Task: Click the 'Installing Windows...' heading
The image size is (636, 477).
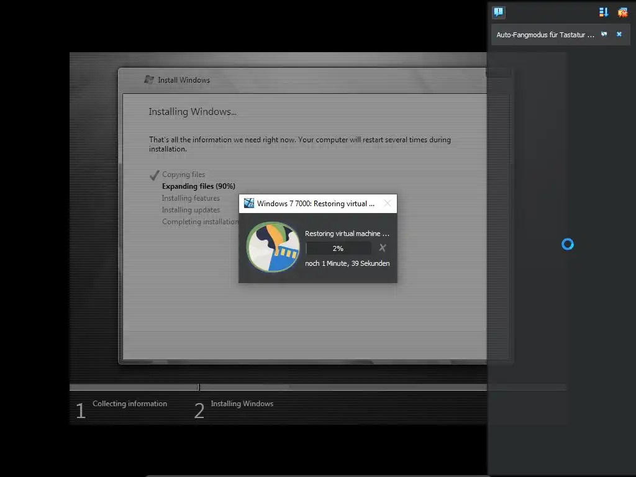Action: (x=193, y=112)
